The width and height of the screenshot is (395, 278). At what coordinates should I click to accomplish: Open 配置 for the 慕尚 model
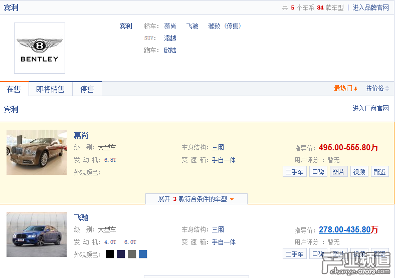click(379, 172)
